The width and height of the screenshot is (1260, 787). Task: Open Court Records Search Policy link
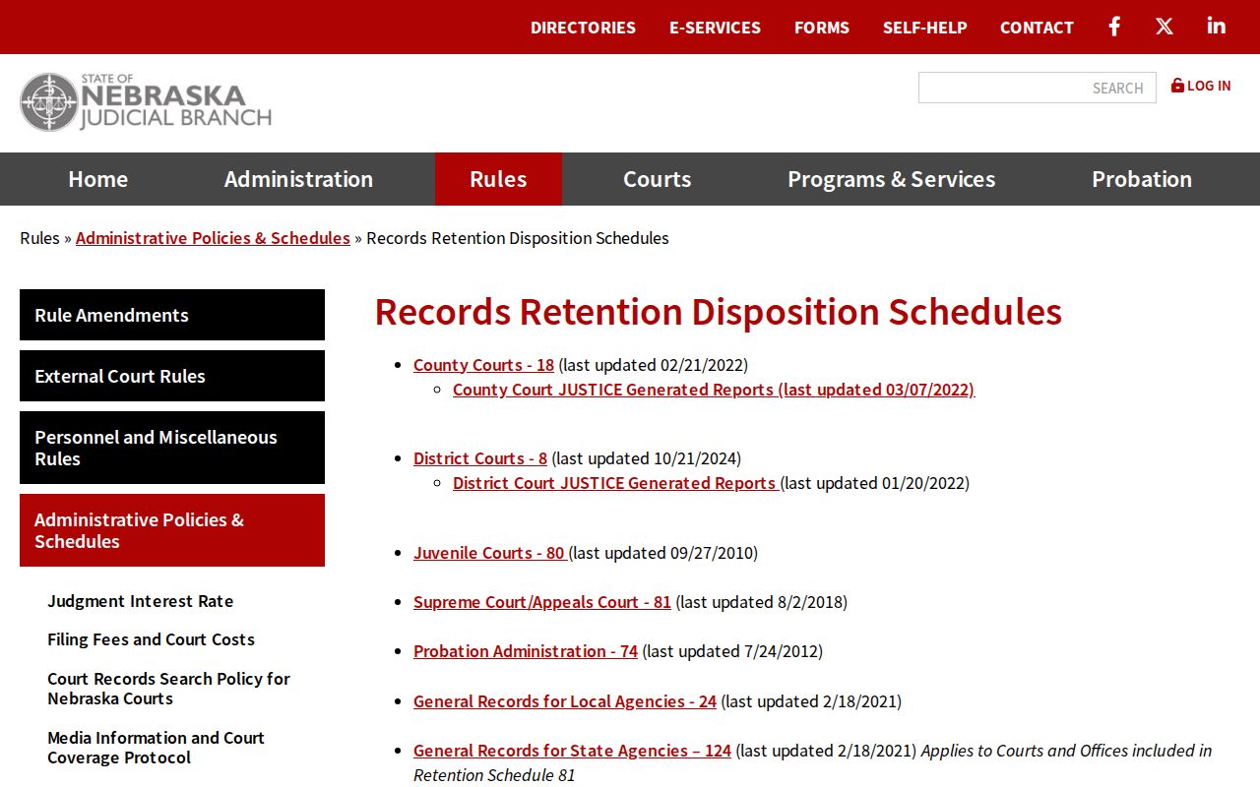pyautogui.click(x=168, y=689)
